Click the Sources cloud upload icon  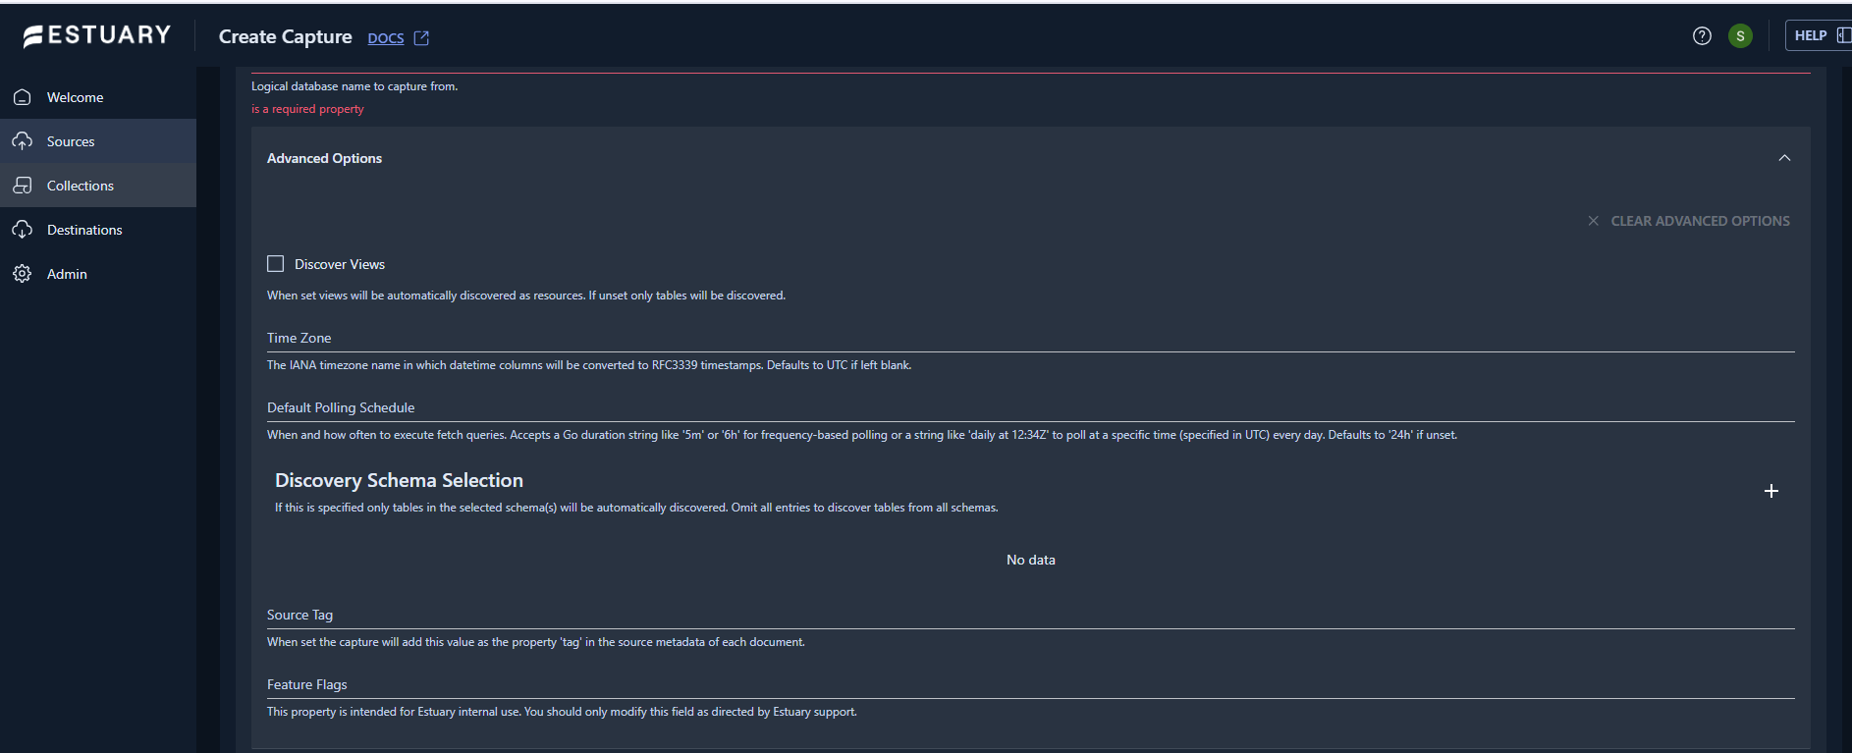(23, 141)
